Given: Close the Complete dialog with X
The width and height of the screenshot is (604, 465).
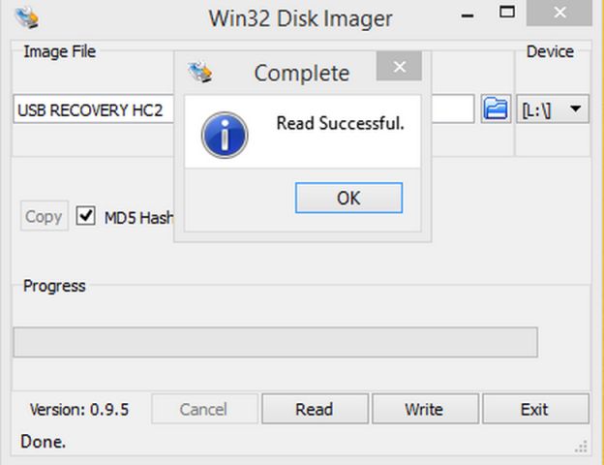Looking at the screenshot, I should [x=399, y=67].
